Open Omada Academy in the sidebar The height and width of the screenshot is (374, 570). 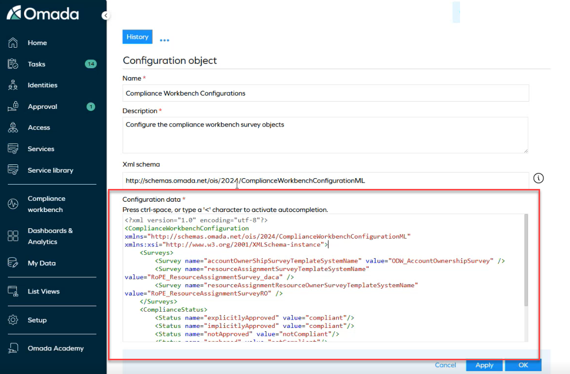pyautogui.click(x=55, y=348)
